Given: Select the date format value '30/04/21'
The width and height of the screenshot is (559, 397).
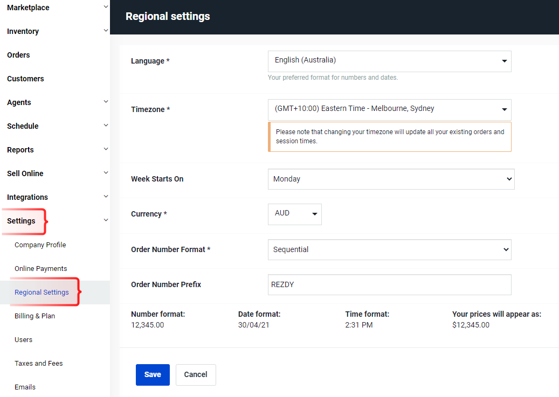Looking at the screenshot, I should [x=253, y=325].
